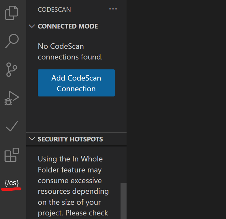226x219 pixels.
Task: Click the Security Hotspots panel scrollbar thumb
Action: (124, 201)
